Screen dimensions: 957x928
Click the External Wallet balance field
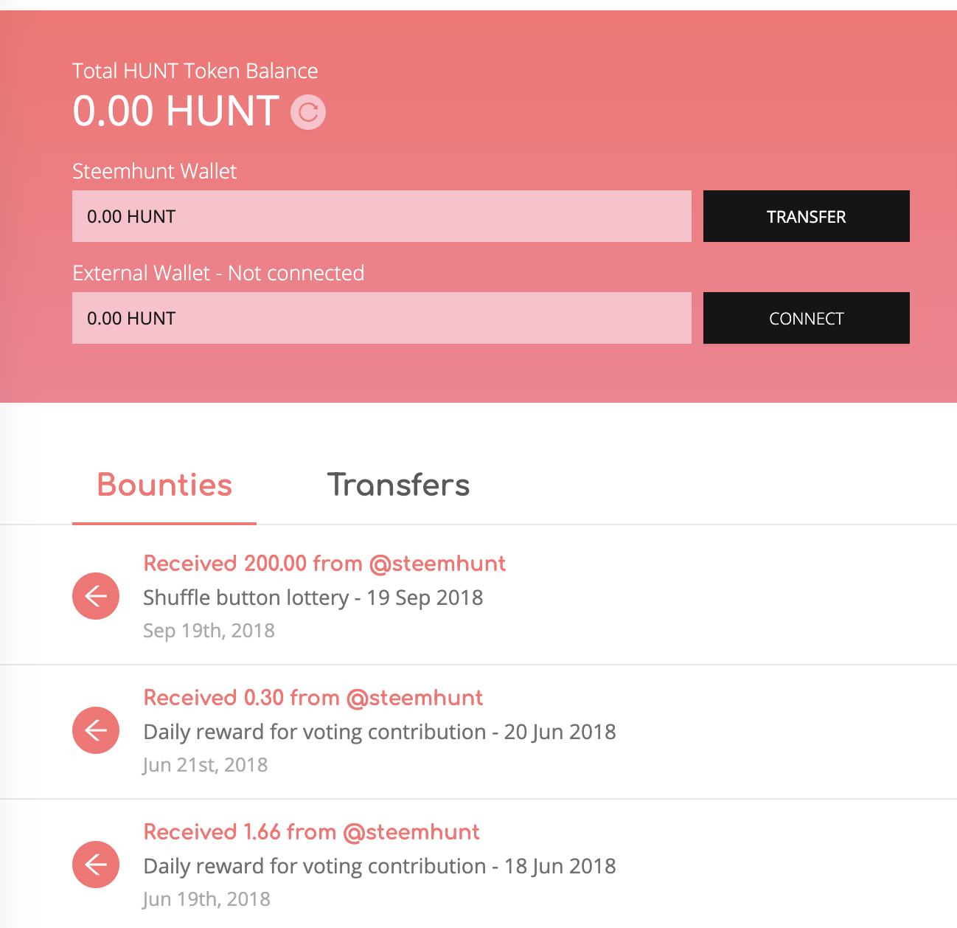[x=382, y=318]
